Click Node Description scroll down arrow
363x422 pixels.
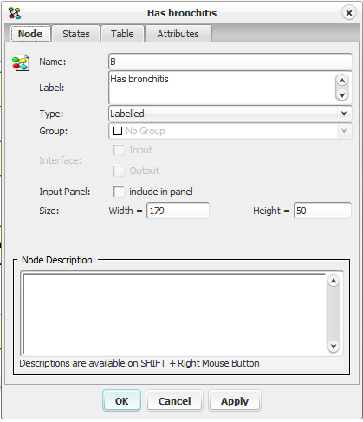334,346
